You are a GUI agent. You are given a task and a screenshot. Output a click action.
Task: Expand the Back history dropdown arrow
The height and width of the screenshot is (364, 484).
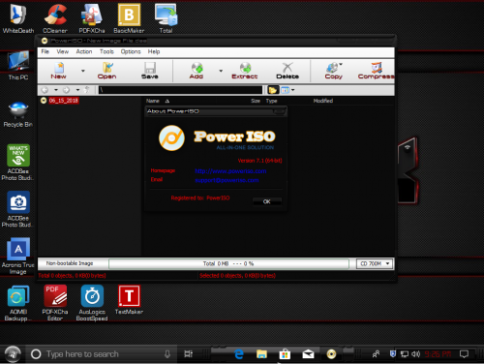tap(56, 90)
